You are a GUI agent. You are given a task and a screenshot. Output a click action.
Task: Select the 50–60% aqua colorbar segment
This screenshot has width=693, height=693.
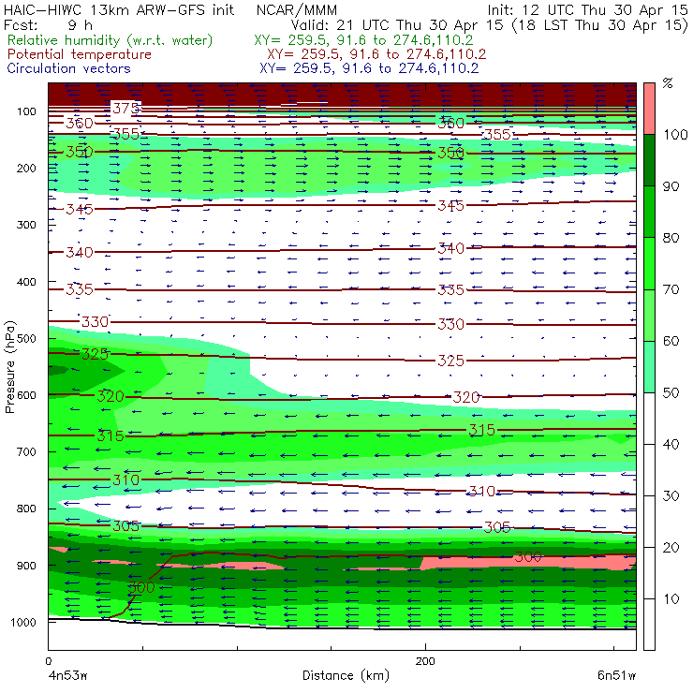point(649,367)
